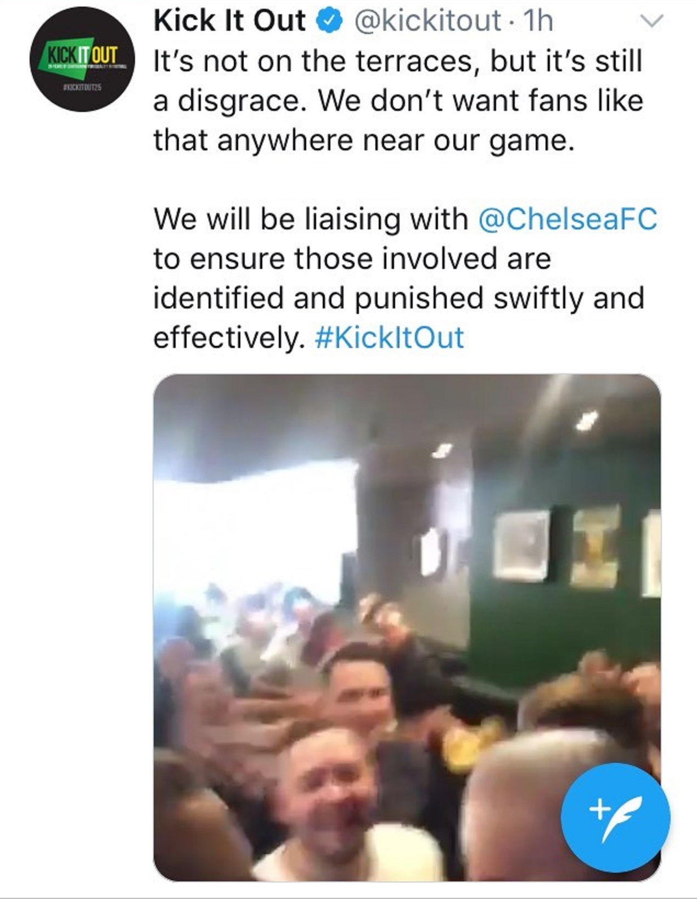Click the blue verified badge
This screenshot has width=697, height=899.
328,22
